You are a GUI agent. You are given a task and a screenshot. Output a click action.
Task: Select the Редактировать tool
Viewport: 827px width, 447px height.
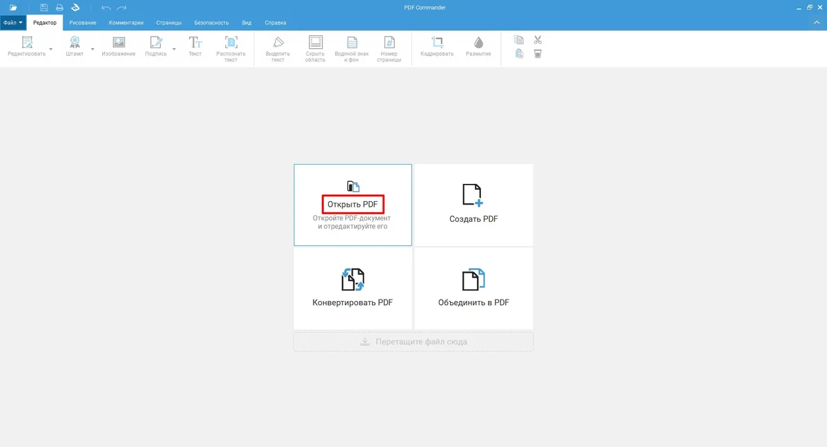click(27, 47)
